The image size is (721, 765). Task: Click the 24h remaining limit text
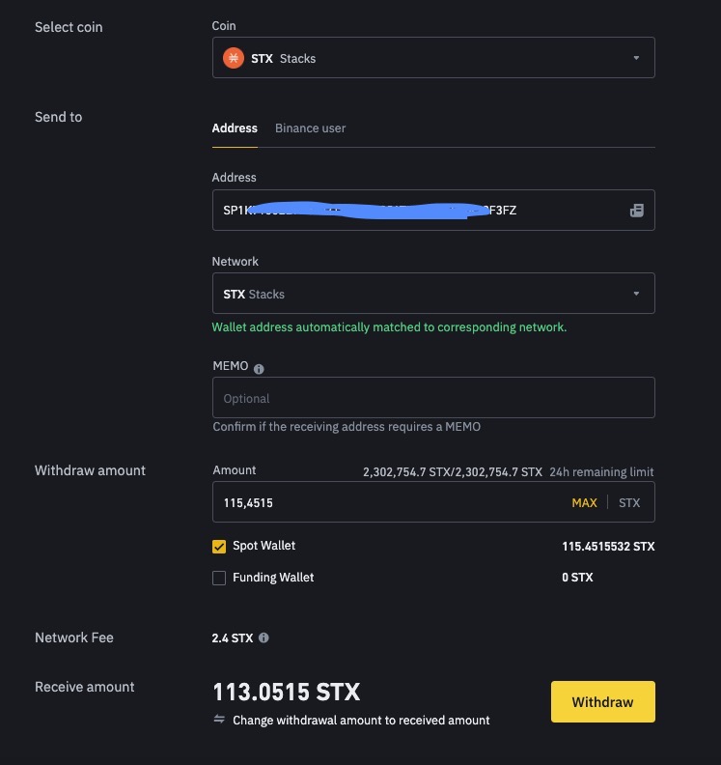(x=601, y=472)
